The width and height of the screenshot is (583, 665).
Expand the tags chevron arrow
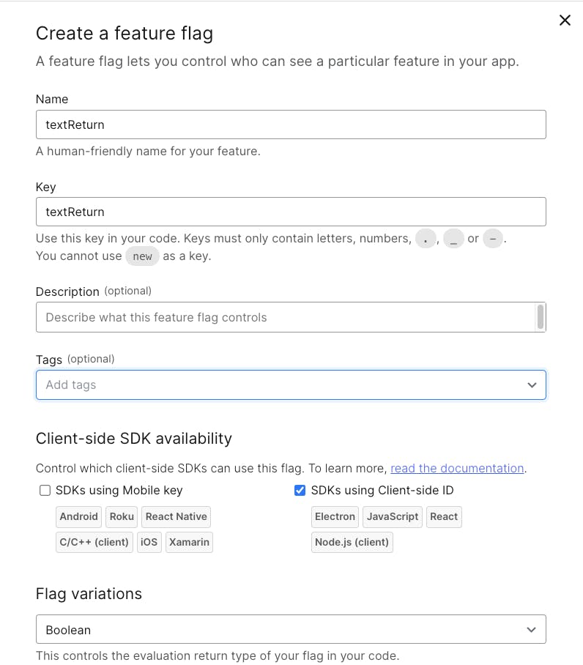tap(532, 385)
